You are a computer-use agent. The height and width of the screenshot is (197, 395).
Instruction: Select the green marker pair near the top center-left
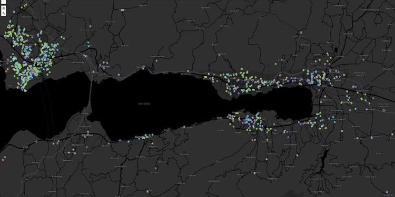click(x=122, y=10)
